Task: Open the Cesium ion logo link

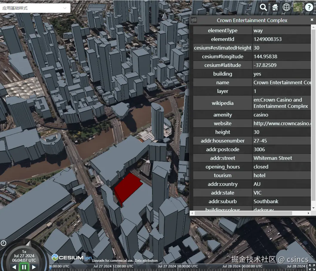Action: click(72, 258)
